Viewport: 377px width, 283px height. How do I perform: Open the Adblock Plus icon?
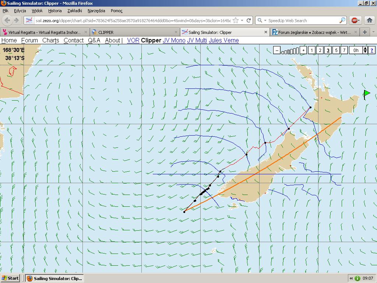tap(355, 21)
